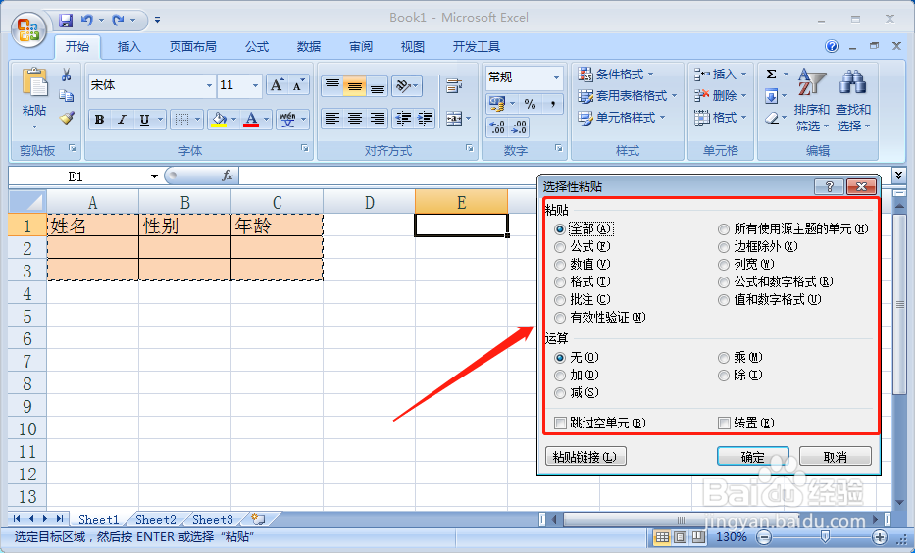The image size is (915, 553).
Task: Click the AutoSum sigma icon
Action: 771,75
